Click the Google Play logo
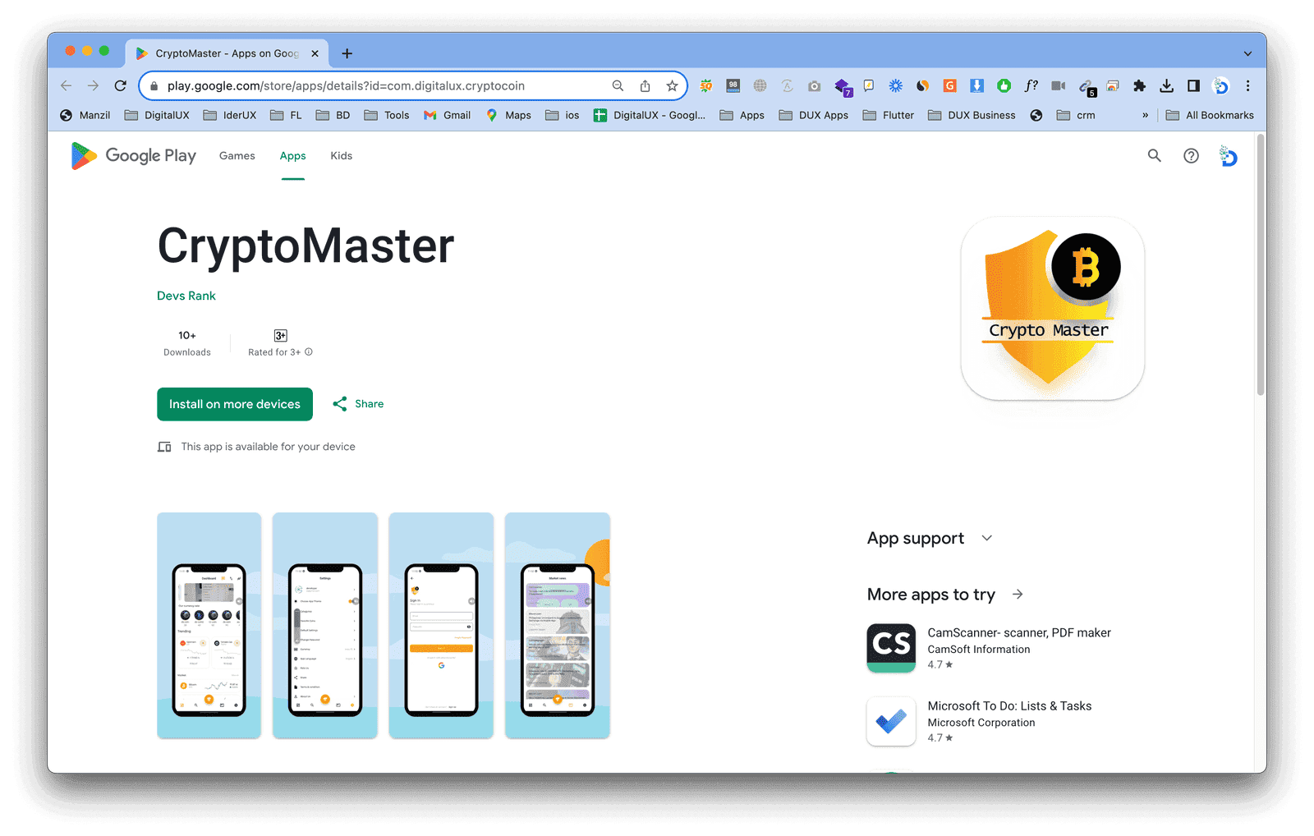Screen dimensions: 1314x836 tap(133, 155)
